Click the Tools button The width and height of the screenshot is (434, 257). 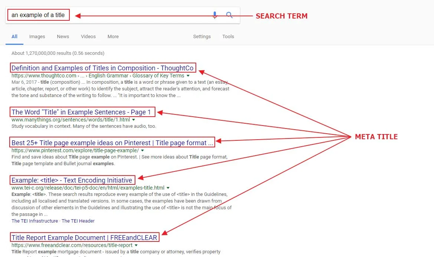coord(228,37)
